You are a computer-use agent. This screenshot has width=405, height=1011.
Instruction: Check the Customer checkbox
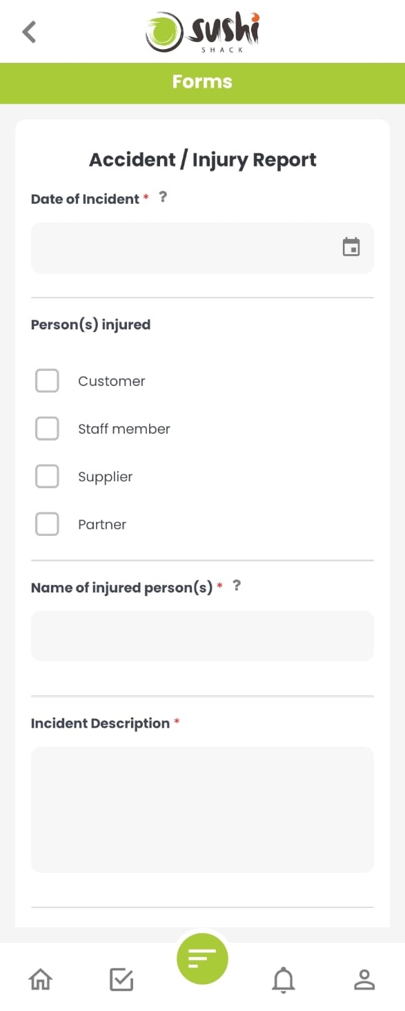pos(47,381)
